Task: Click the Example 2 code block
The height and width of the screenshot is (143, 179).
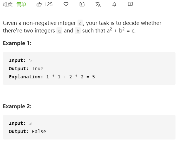Action: pyautogui.click(x=89, y=127)
